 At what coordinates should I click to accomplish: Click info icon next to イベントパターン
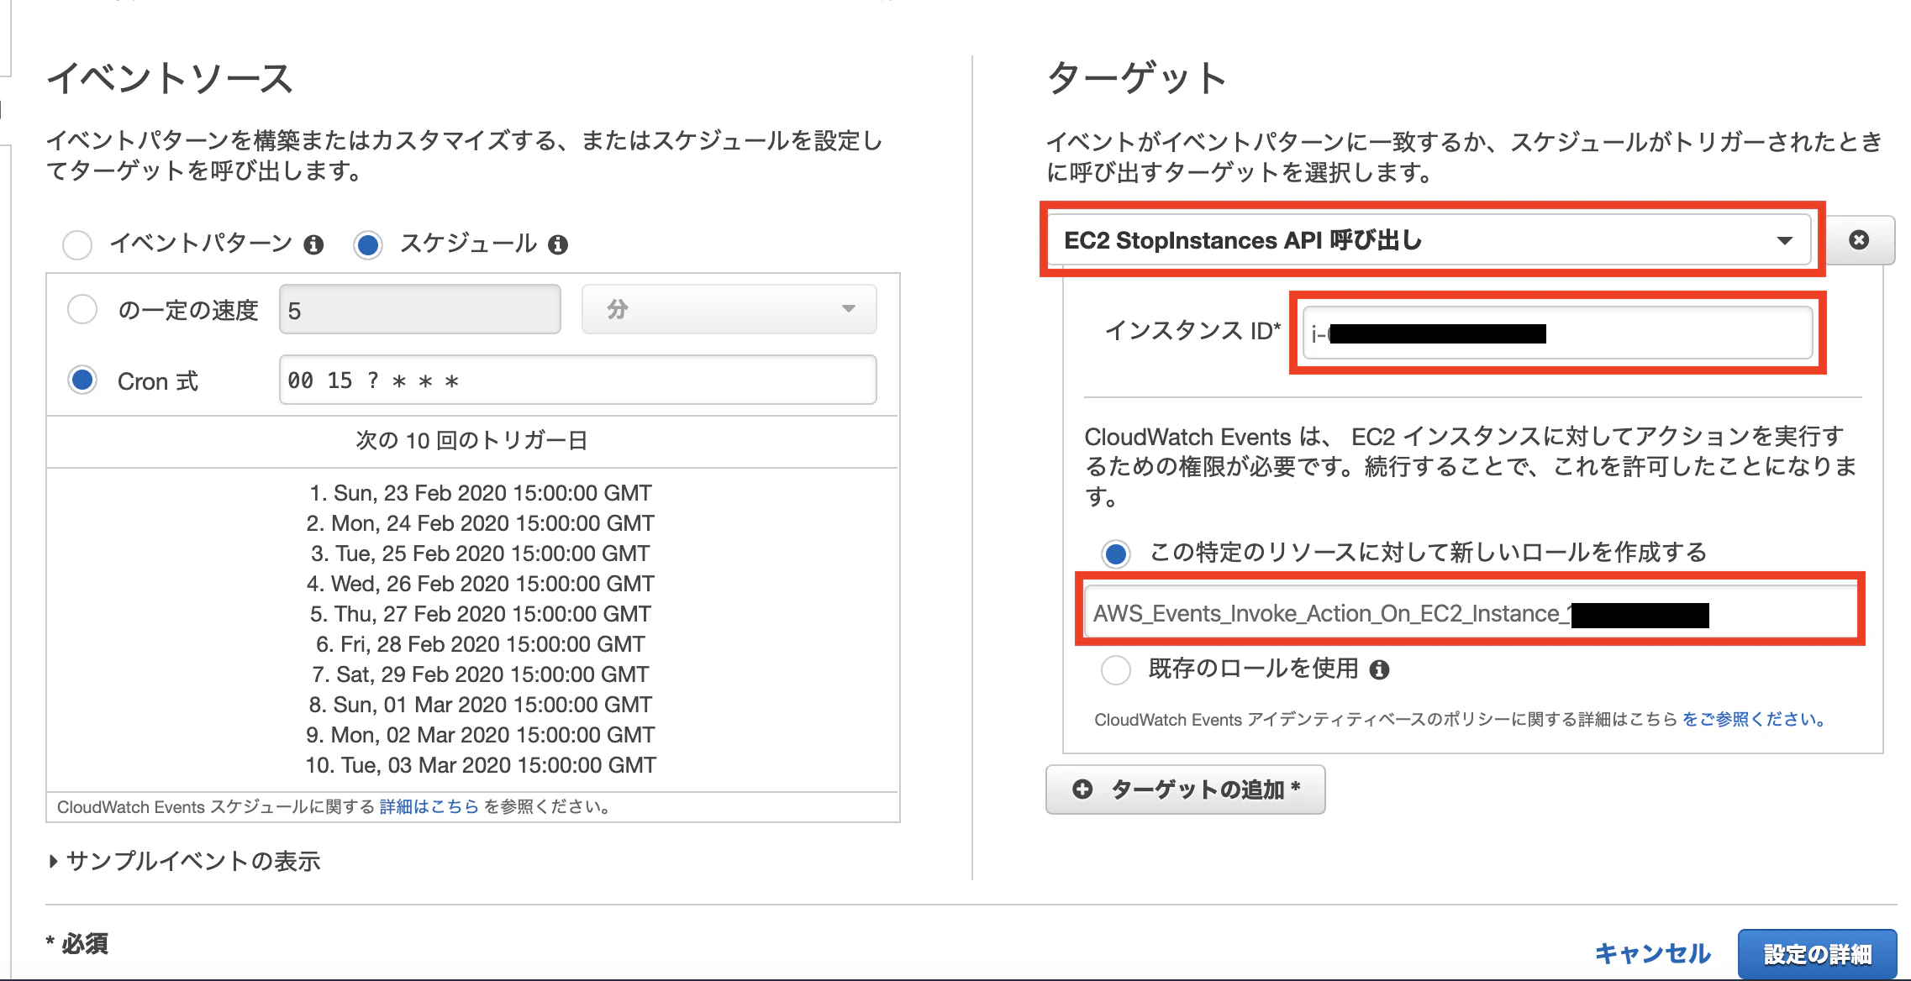[x=313, y=244]
